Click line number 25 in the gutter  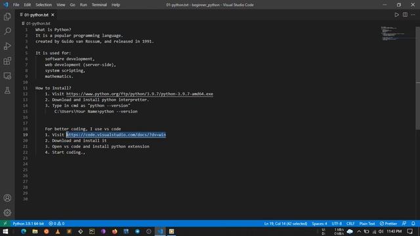[x=25, y=170]
